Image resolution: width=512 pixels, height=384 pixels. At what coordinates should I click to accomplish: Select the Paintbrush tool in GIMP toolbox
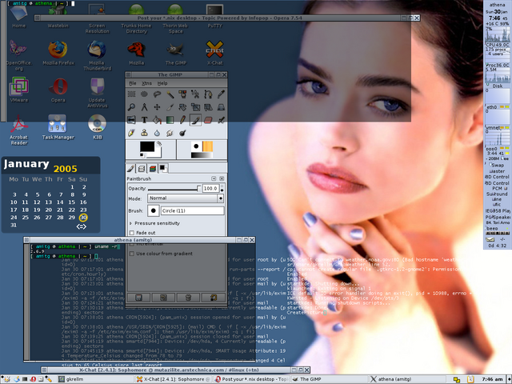click(195, 120)
